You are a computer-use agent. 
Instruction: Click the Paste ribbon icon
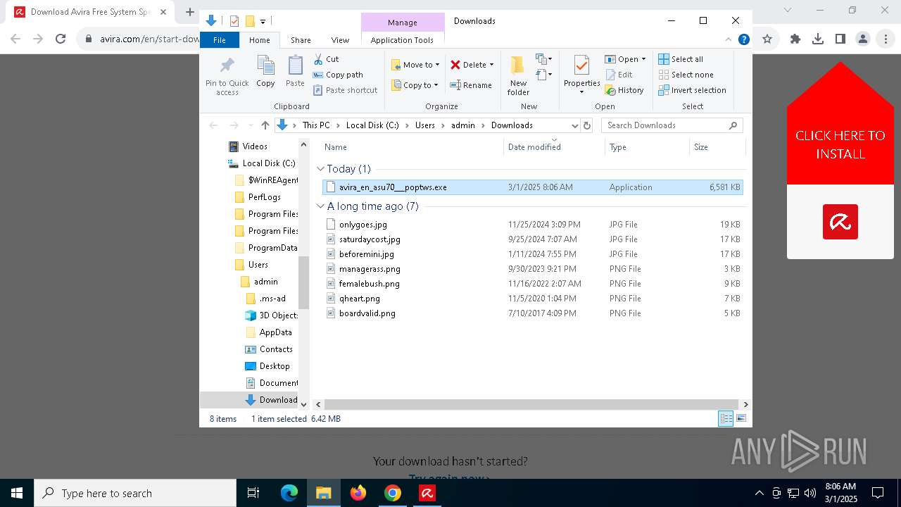295,65
